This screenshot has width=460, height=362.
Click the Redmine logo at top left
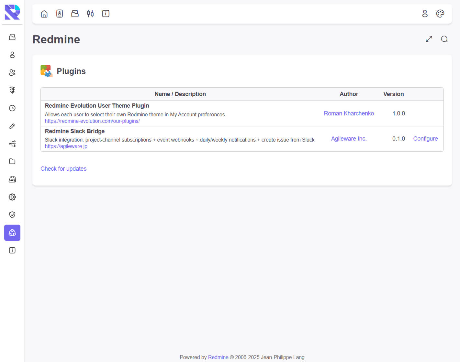coord(12,12)
